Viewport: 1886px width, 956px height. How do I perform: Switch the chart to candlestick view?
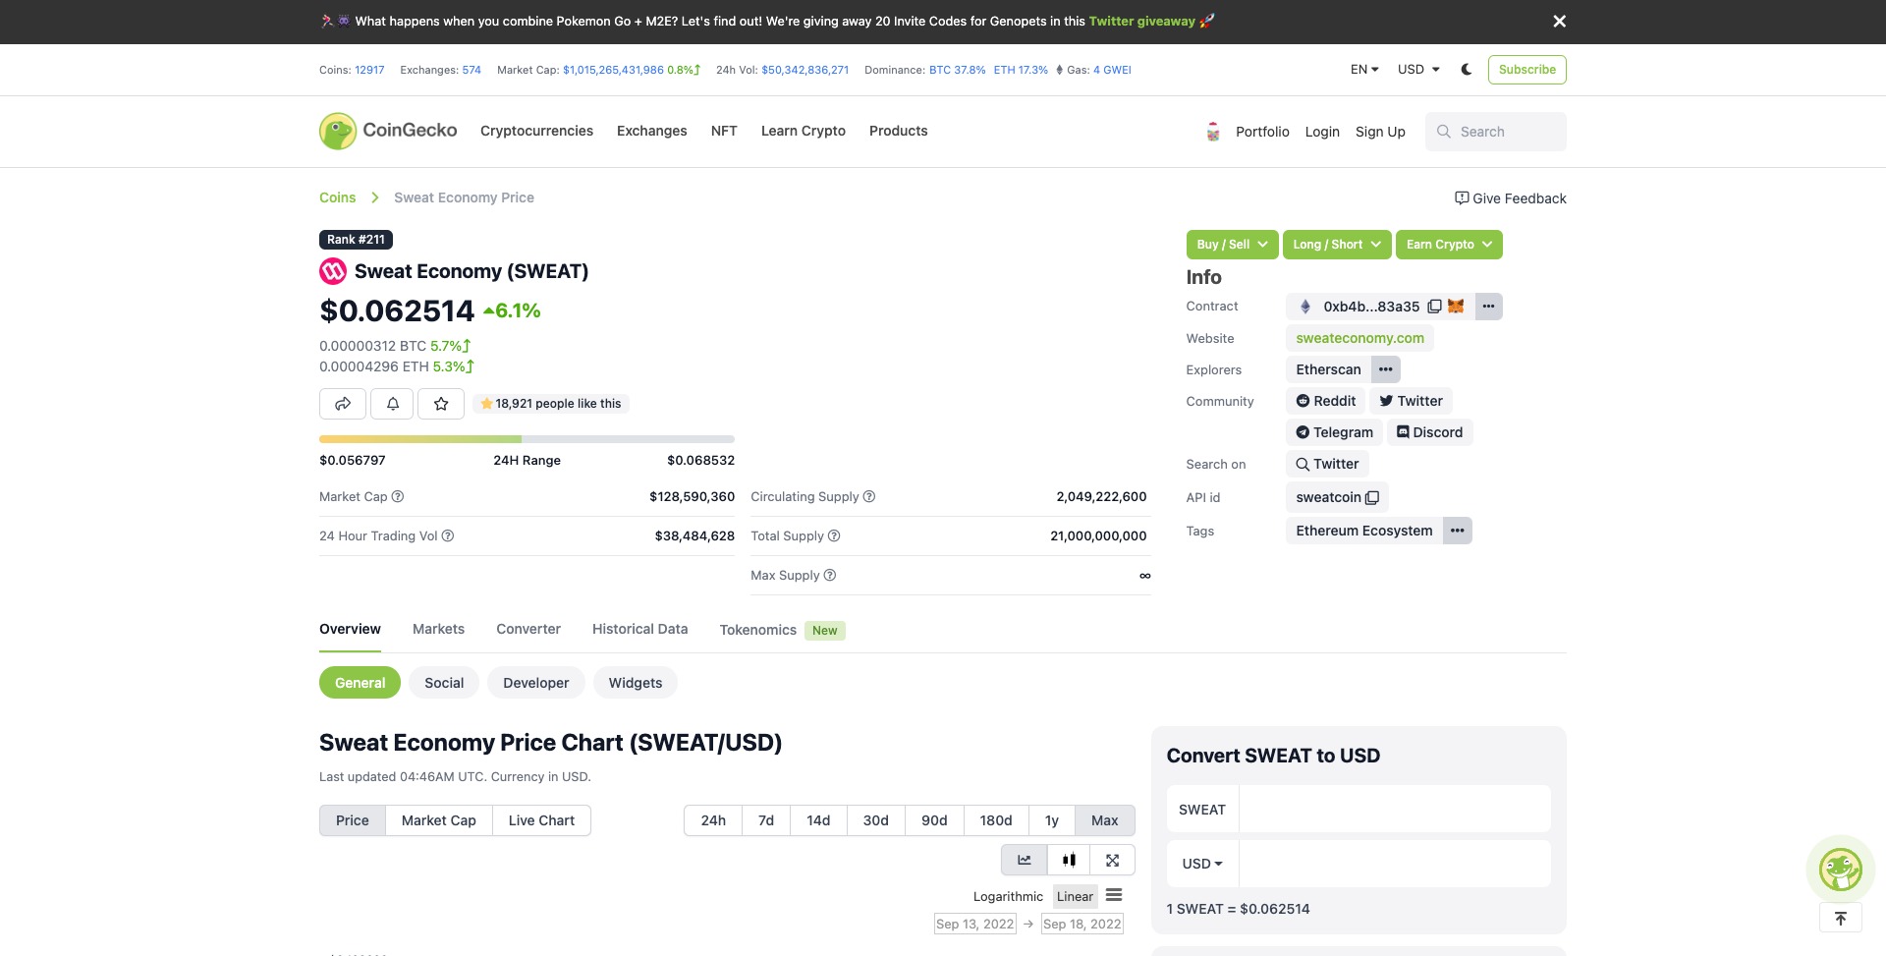[x=1069, y=859]
